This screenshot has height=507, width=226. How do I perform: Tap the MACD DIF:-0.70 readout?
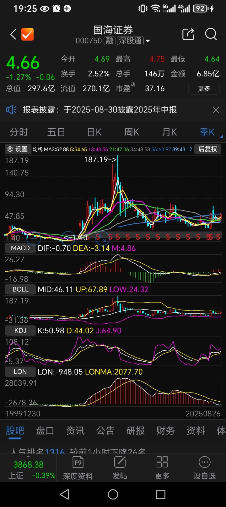tap(54, 248)
